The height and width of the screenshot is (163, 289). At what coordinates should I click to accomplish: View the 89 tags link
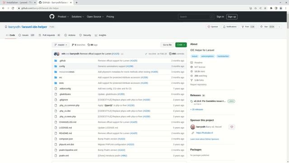[93, 45]
